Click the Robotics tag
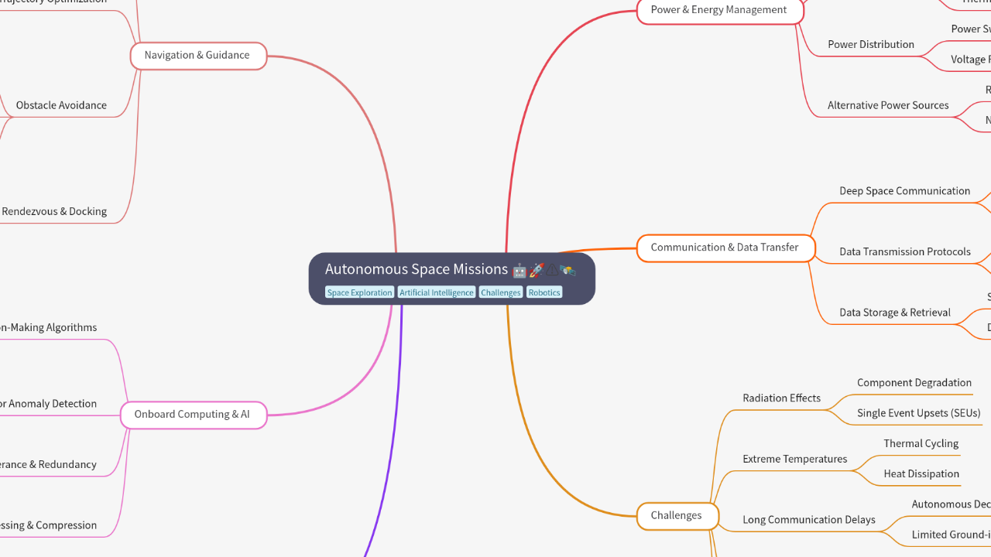The height and width of the screenshot is (557, 991). 544,292
